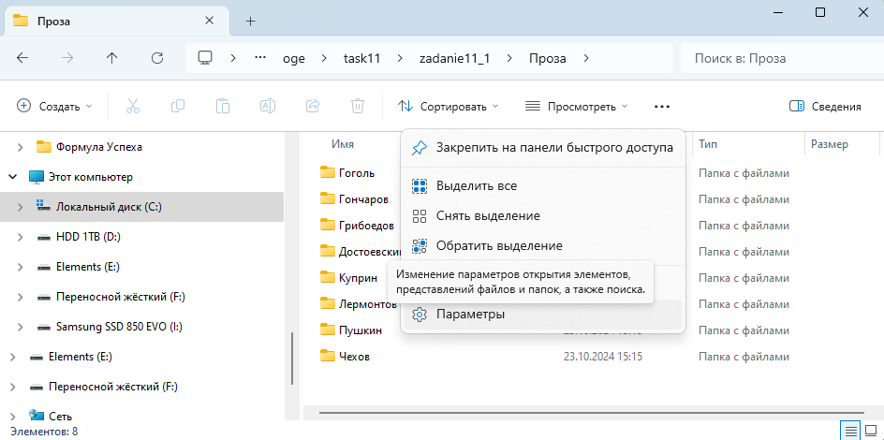The width and height of the screenshot is (884, 440).
Task: Sort by the Размер column header
Action: click(830, 144)
